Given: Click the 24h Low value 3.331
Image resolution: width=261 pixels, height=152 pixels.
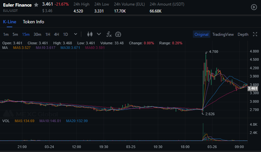Looking at the screenshot, I should click(99, 11).
